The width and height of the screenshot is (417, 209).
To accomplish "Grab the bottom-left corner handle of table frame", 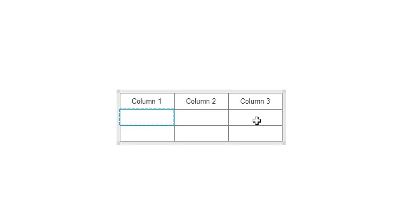I will [x=118, y=143].
